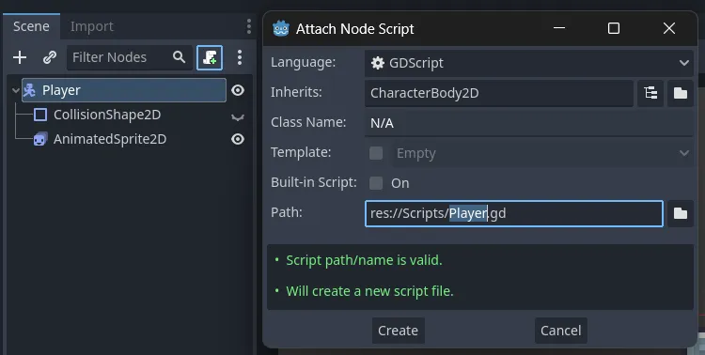Click the Inherits CharacterBody2D field
Viewport: 705px width, 355px height.
(499, 93)
